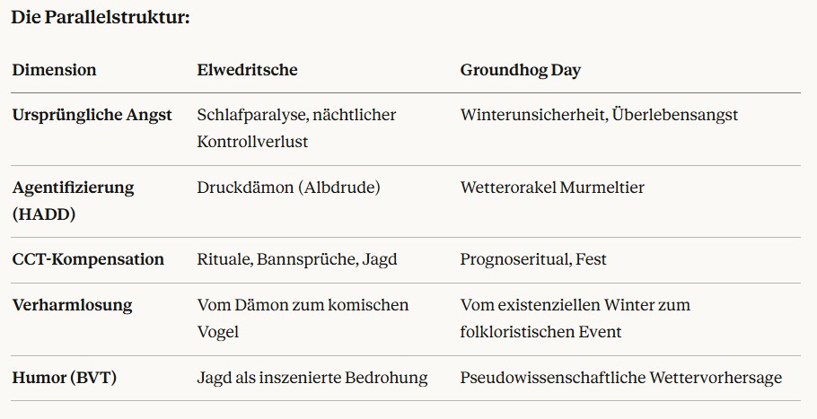This screenshot has height=419, width=817.
Task: Click the word 'Agentifizierung'
Action: tap(73, 188)
